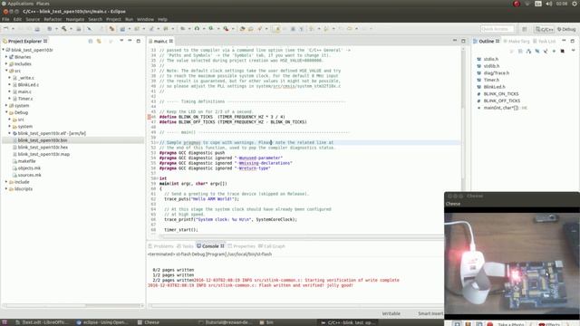Switch to the Problems tab
This screenshot has width=580, height=326.
point(160,246)
